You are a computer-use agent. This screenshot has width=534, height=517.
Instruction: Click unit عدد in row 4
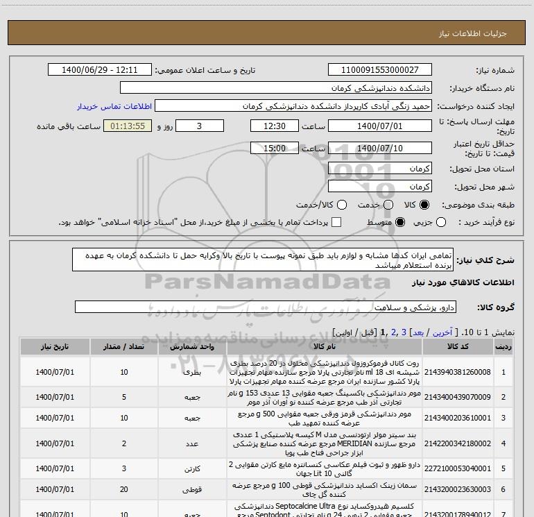tap(192, 443)
